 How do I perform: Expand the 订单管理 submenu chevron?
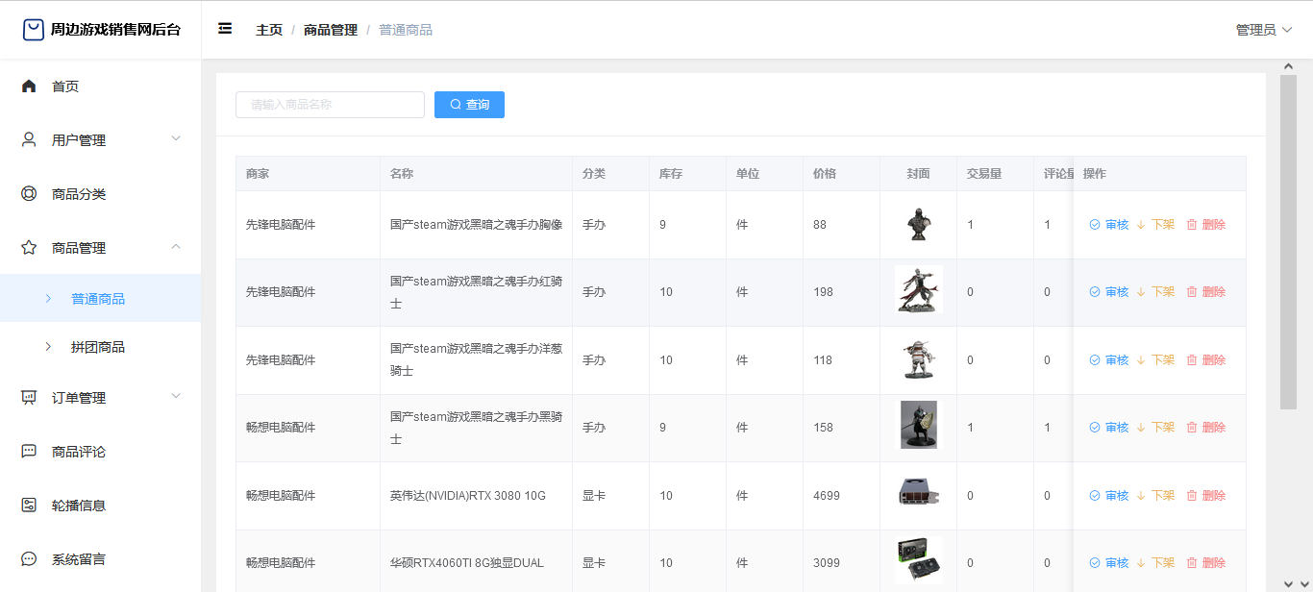coord(176,397)
